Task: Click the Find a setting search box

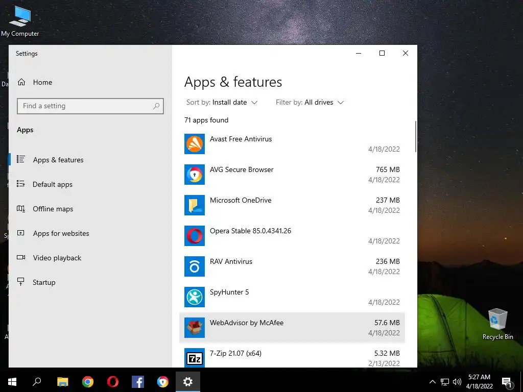Action: click(x=90, y=106)
